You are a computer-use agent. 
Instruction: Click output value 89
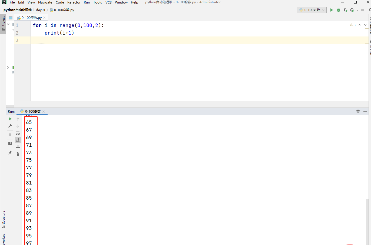(x=29, y=213)
